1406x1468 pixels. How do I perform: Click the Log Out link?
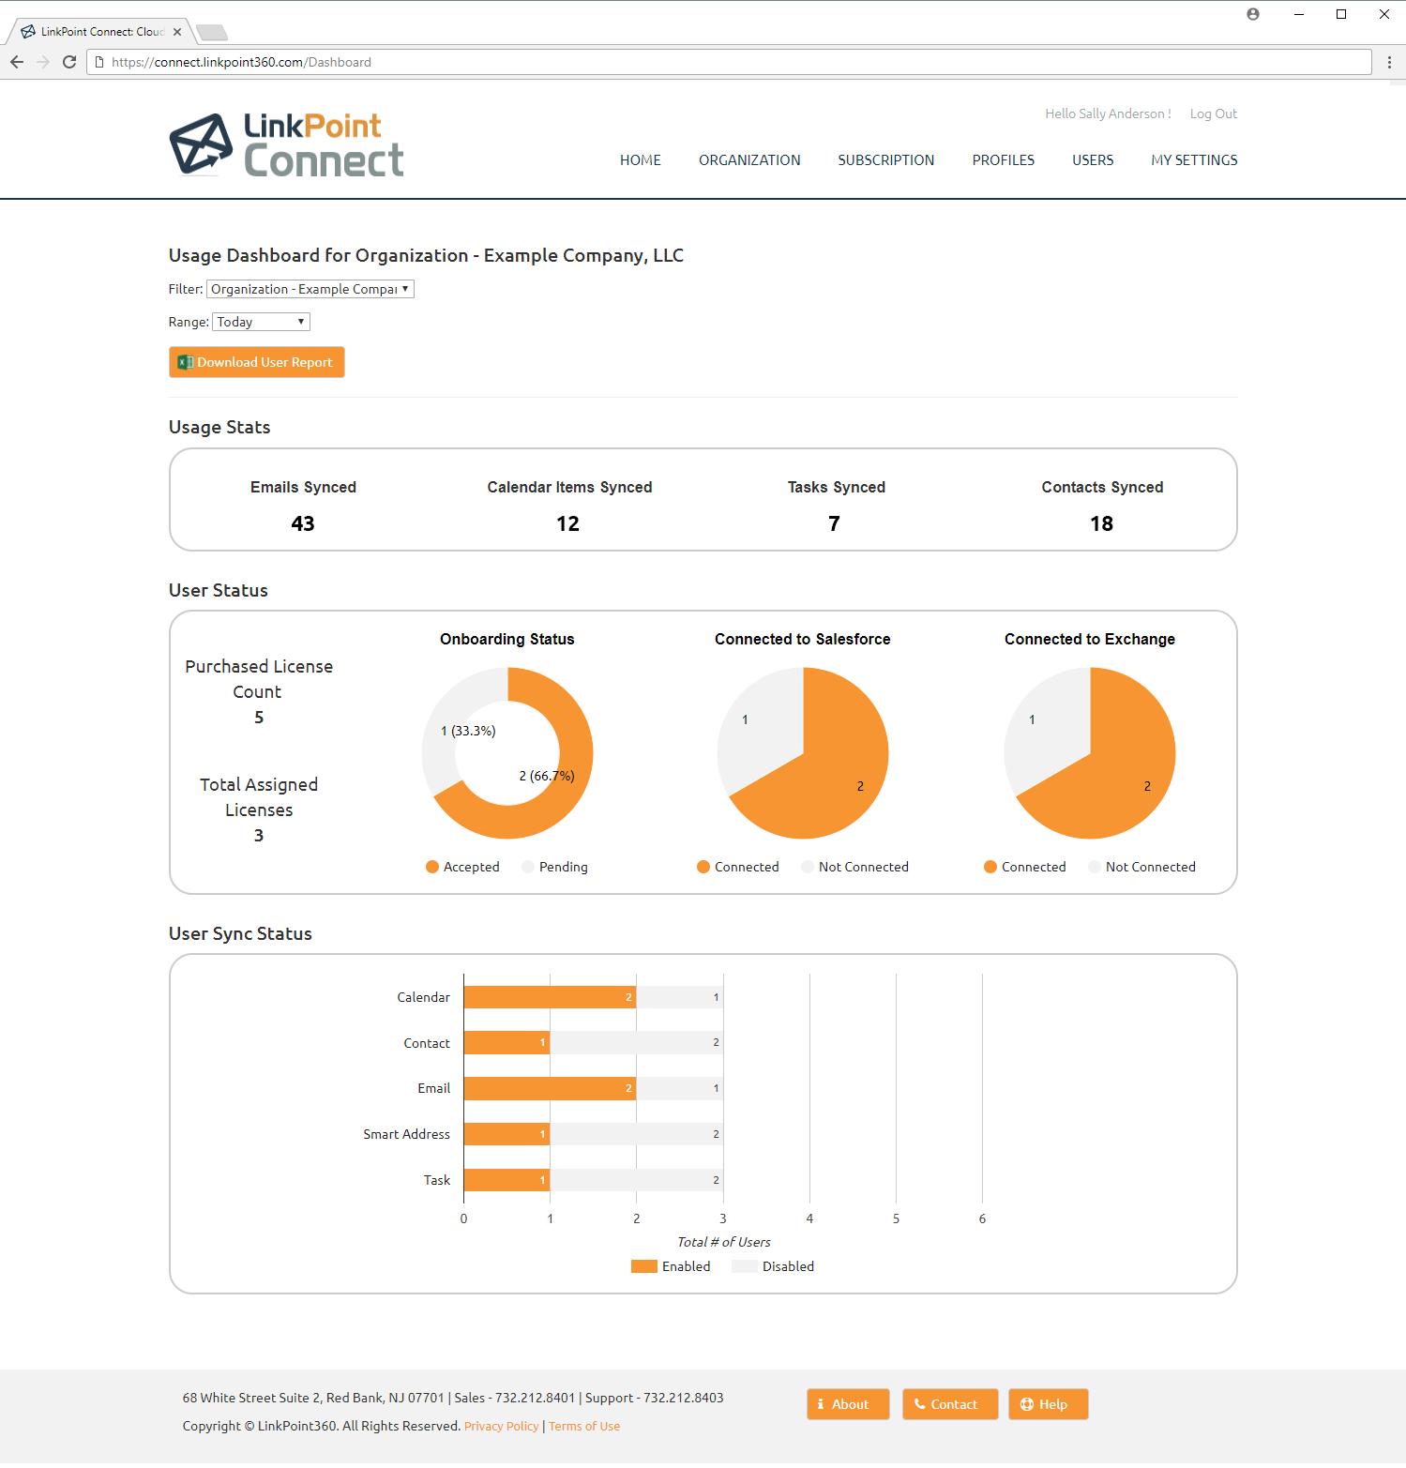coord(1213,114)
